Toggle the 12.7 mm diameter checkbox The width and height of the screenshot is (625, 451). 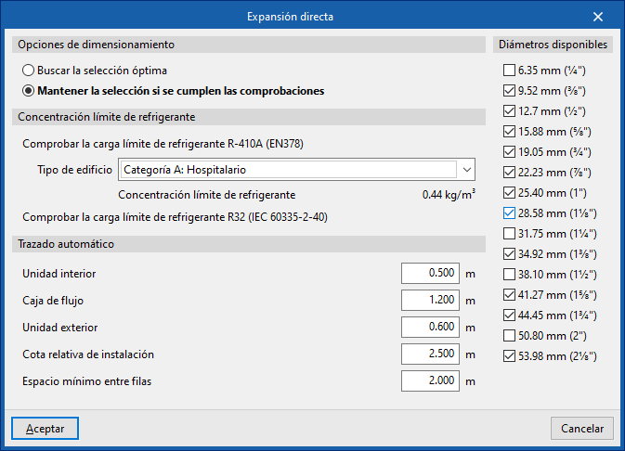[509, 110]
